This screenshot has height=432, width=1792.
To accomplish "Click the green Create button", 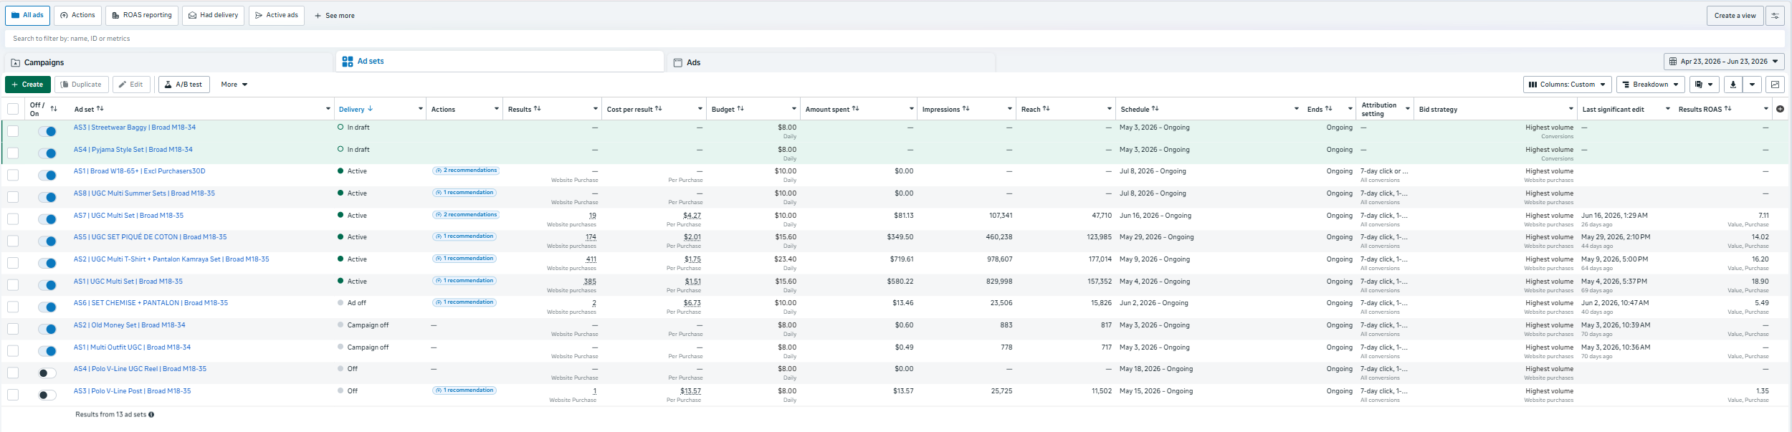I will [28, 85].
